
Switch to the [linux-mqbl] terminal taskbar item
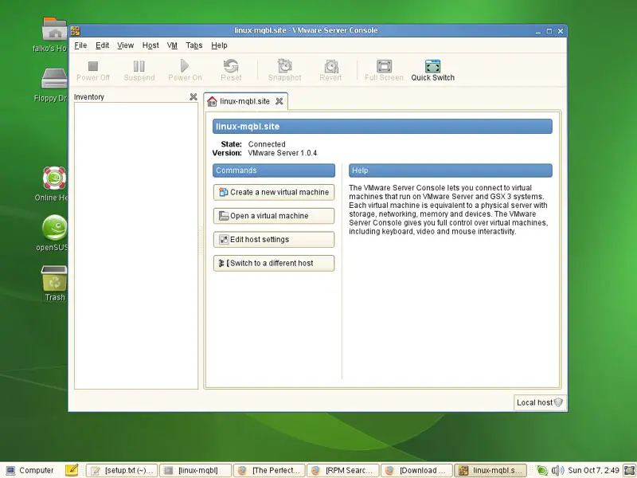(195, 470)
